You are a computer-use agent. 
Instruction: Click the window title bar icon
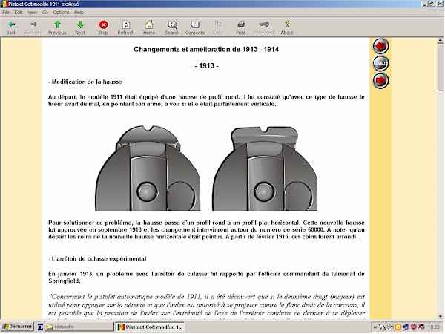[x=4, y=4]
